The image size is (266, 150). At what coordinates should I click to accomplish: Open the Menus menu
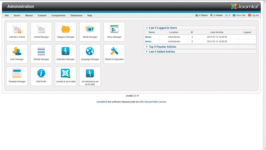[x=29, y=15]
